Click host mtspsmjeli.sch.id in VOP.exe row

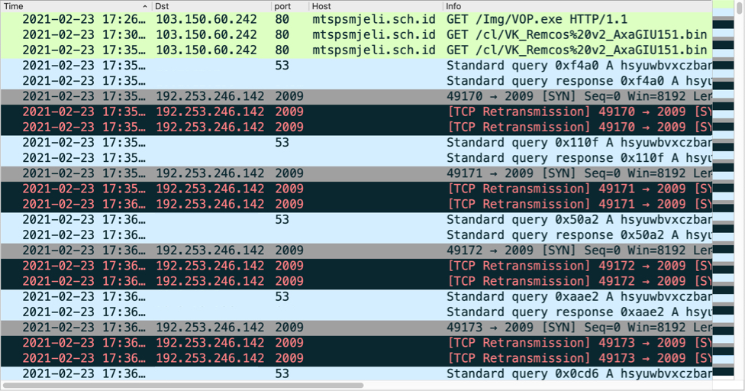pos(374,20)
